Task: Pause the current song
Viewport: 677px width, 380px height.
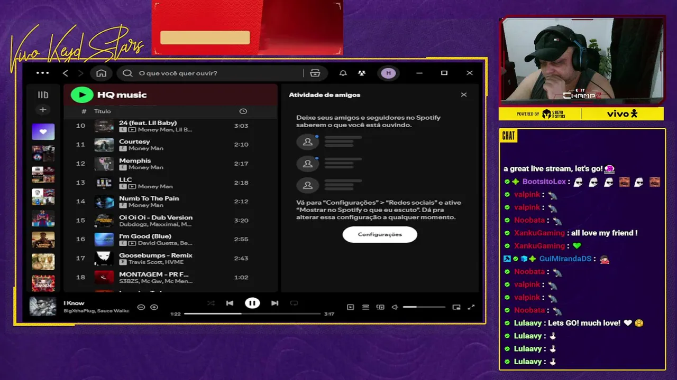Action: [x=252, y=303]
